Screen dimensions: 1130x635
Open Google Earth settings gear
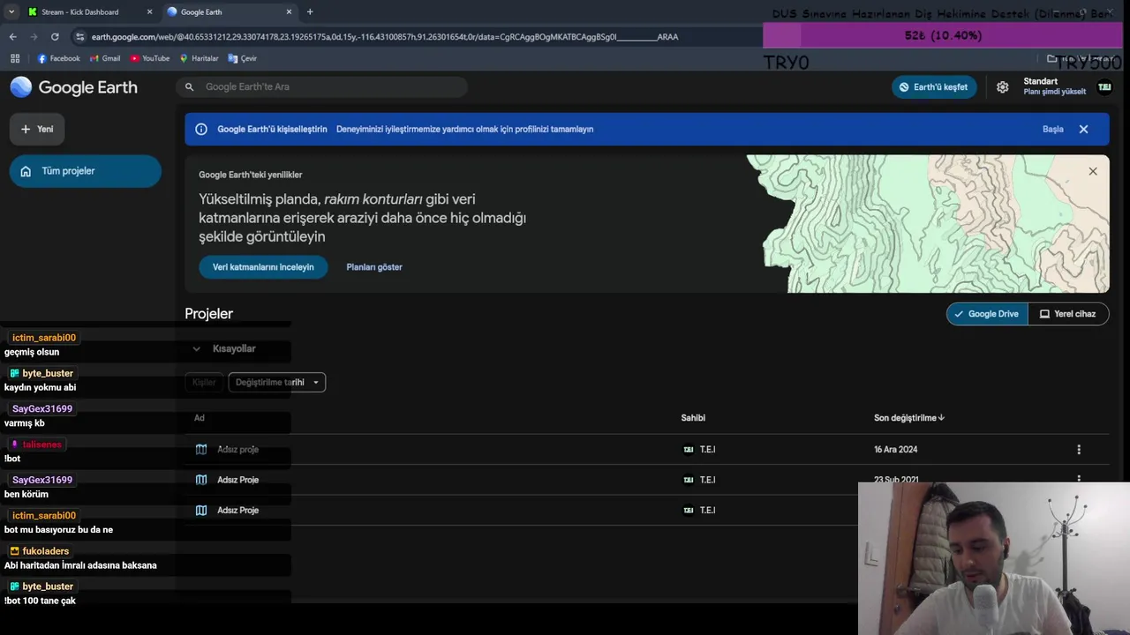(1002, 87)
